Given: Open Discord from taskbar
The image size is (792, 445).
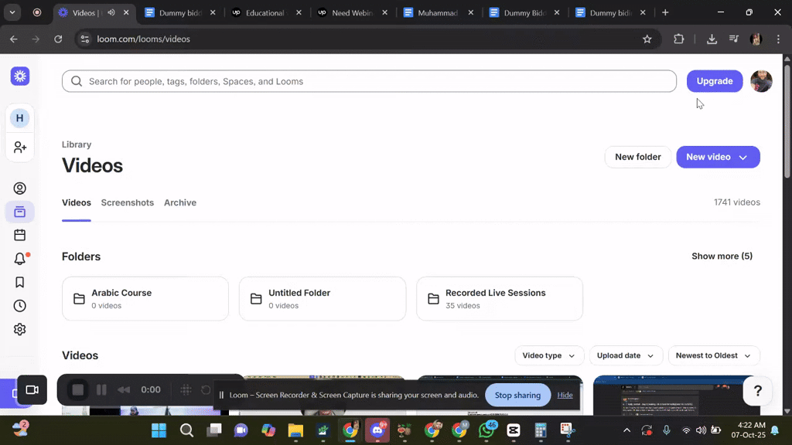Looking at the screenshot, I should (377, 430).
